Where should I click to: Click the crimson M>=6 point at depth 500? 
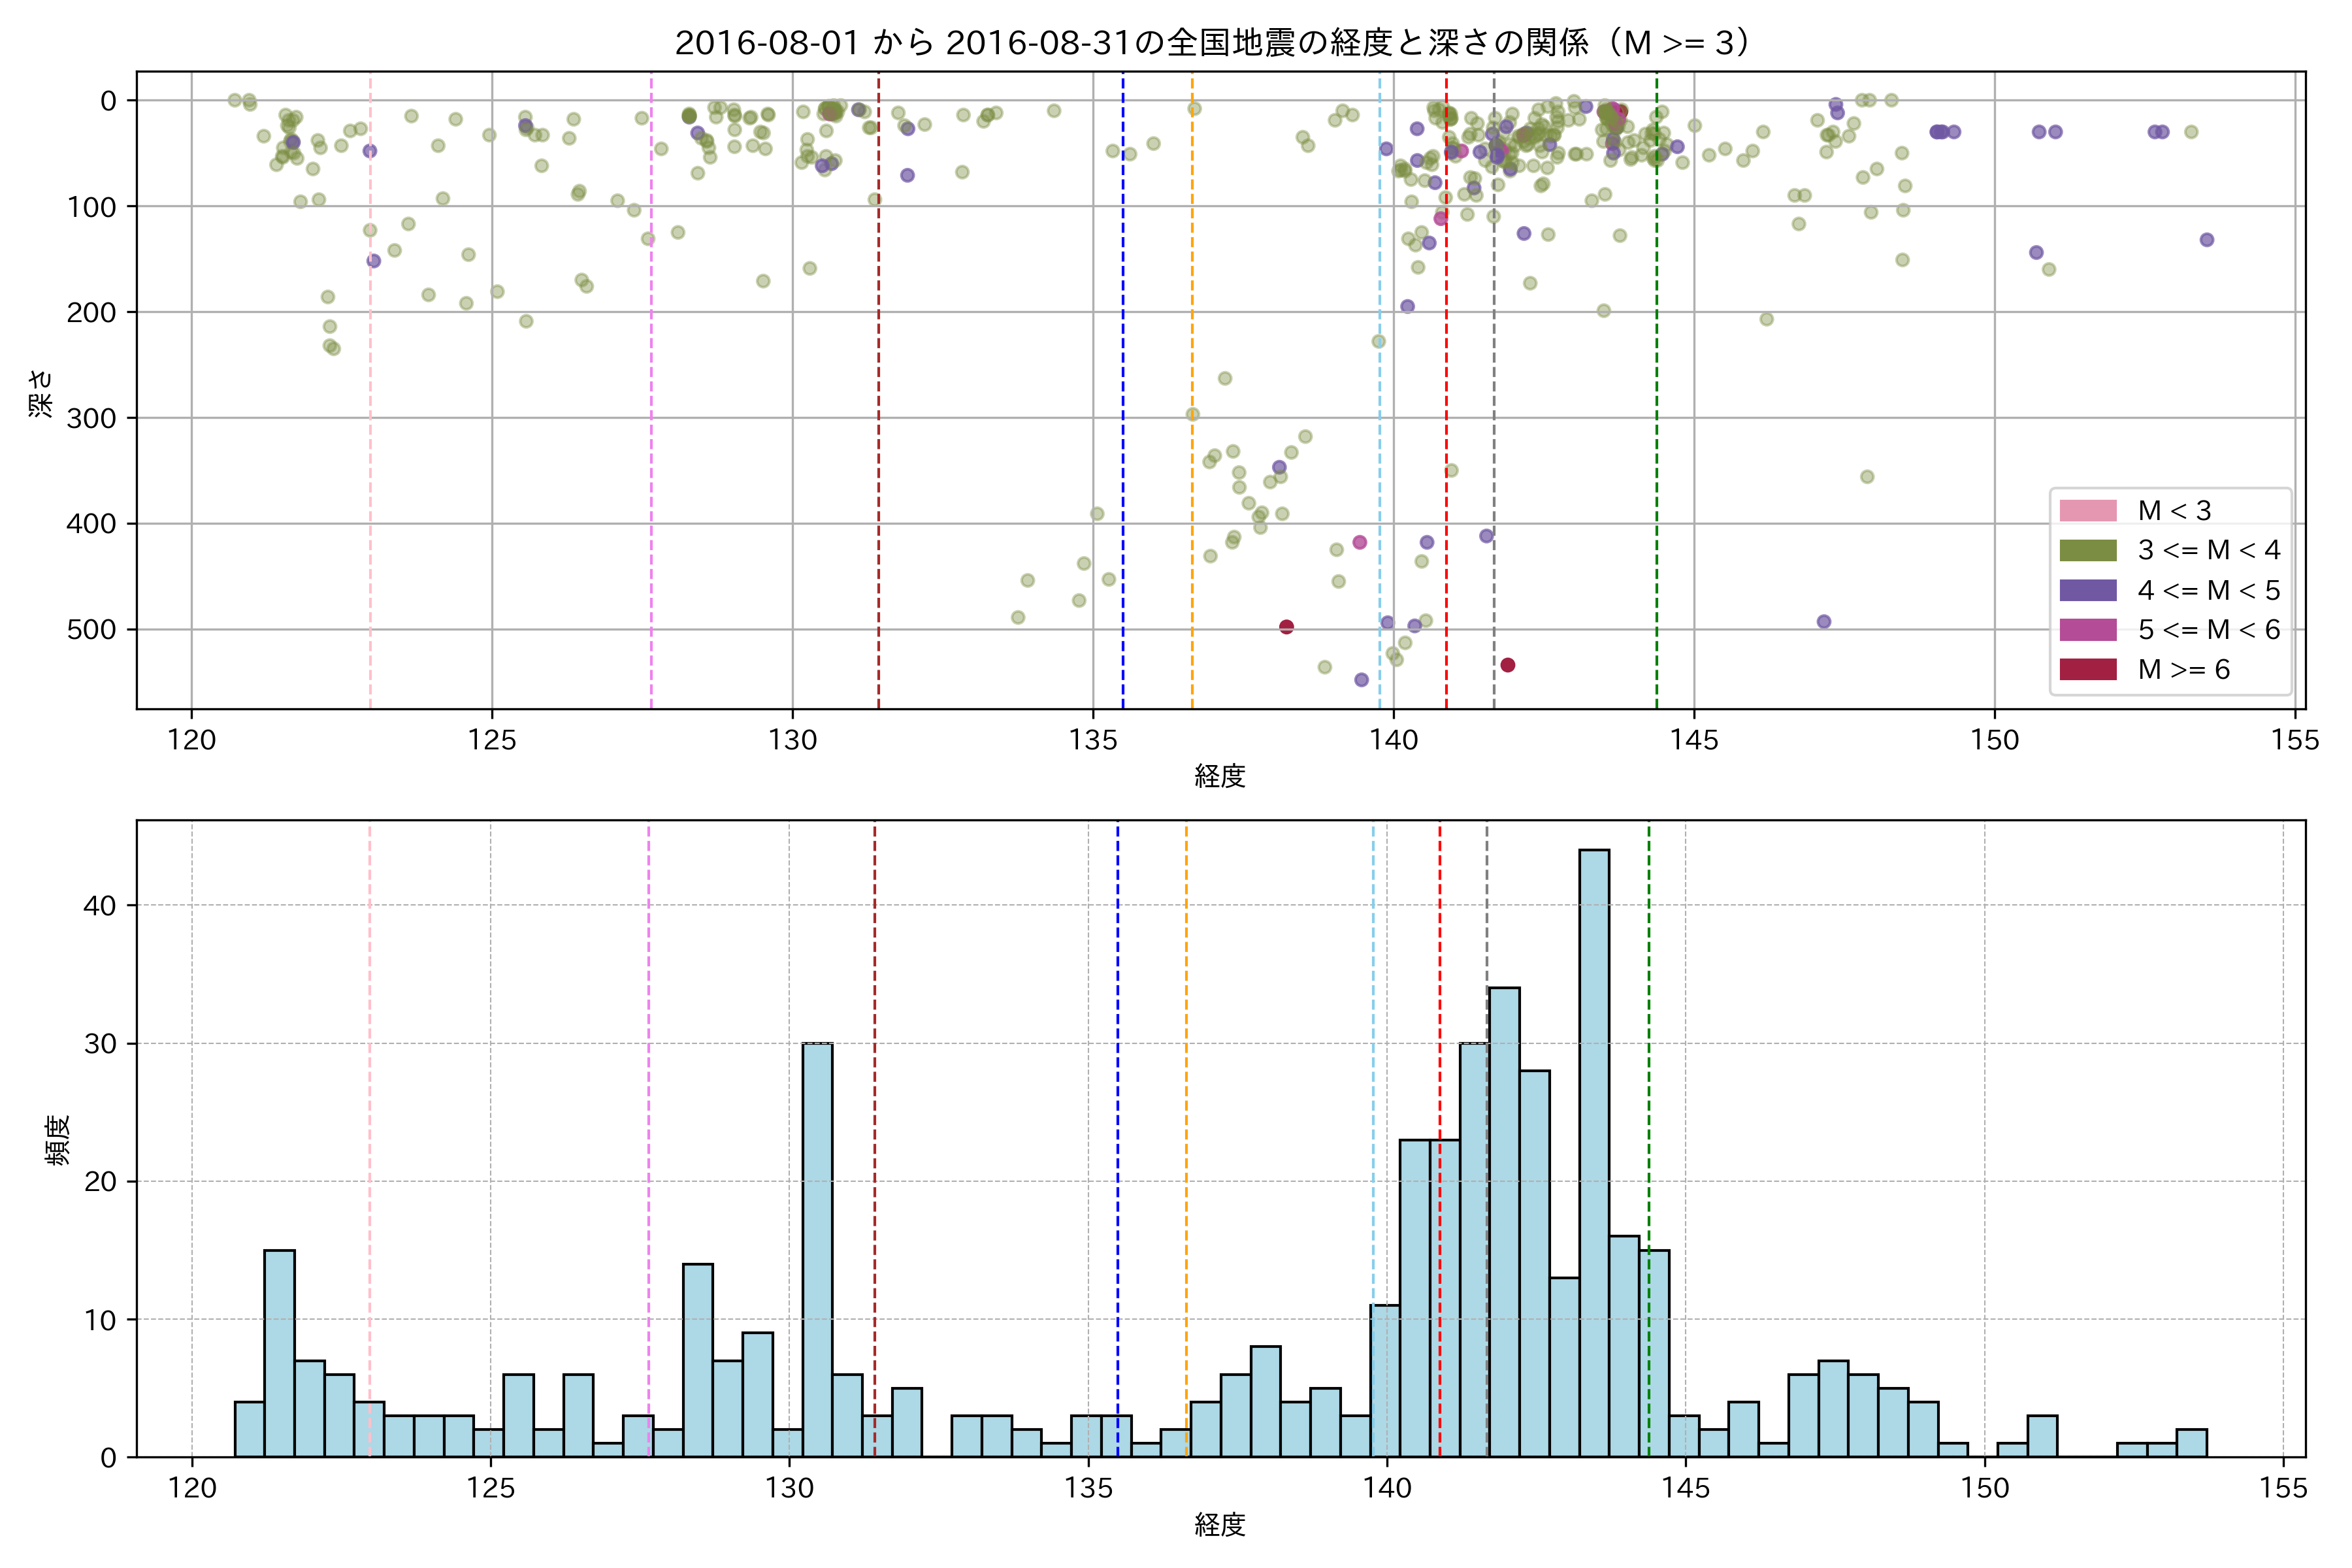1286,627
